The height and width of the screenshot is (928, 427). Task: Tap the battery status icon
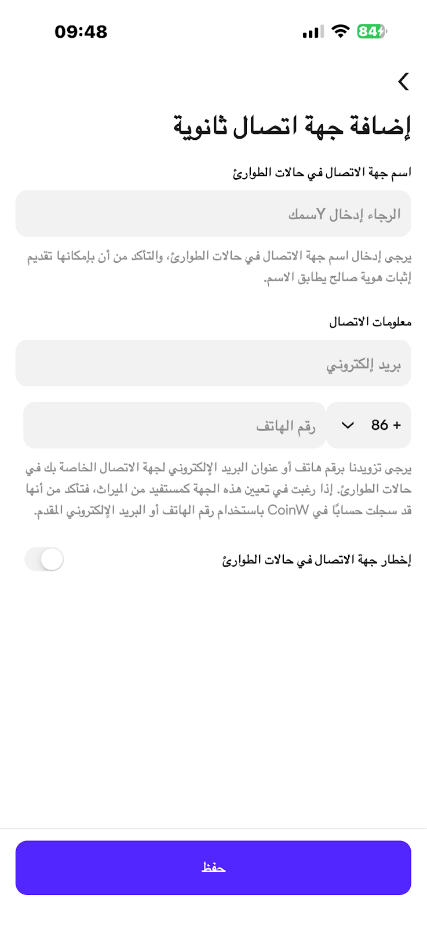click(372, 31)
